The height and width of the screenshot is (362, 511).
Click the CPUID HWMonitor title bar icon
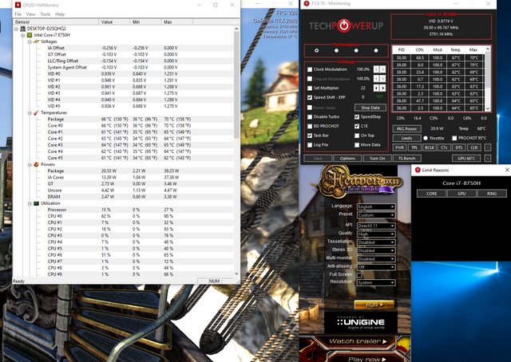pos(18,5)
